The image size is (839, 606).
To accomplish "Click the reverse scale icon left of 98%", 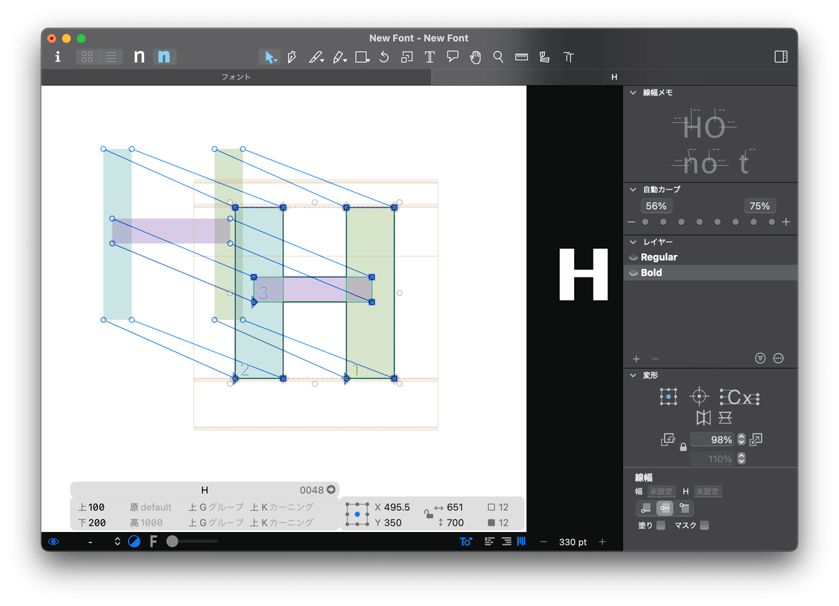I will point(668,440).
